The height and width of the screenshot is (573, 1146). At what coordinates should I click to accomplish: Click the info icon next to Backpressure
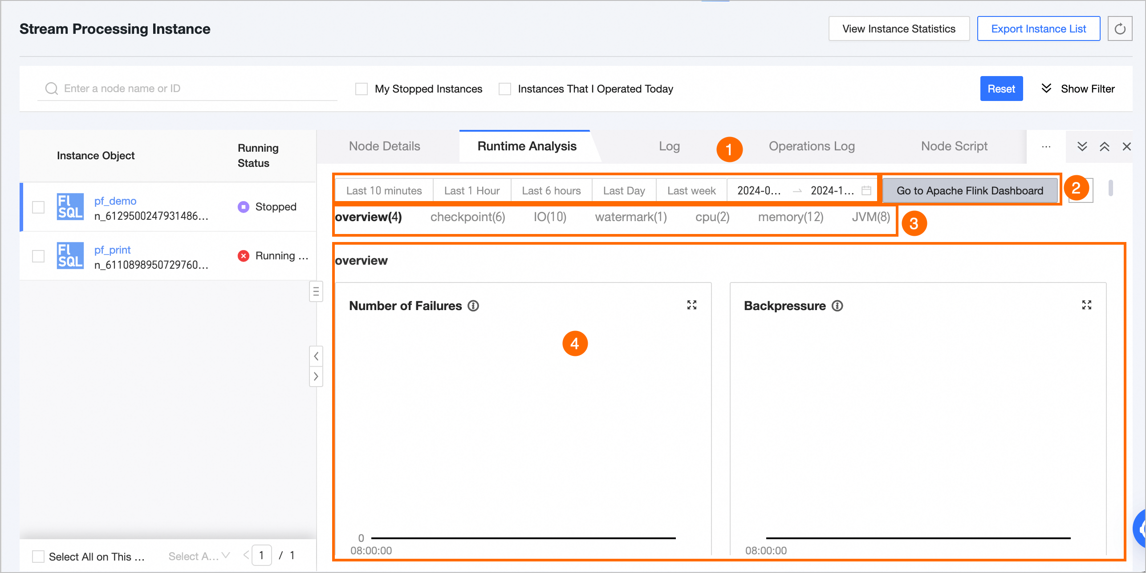pyautogui.click(x=837, y=306)
